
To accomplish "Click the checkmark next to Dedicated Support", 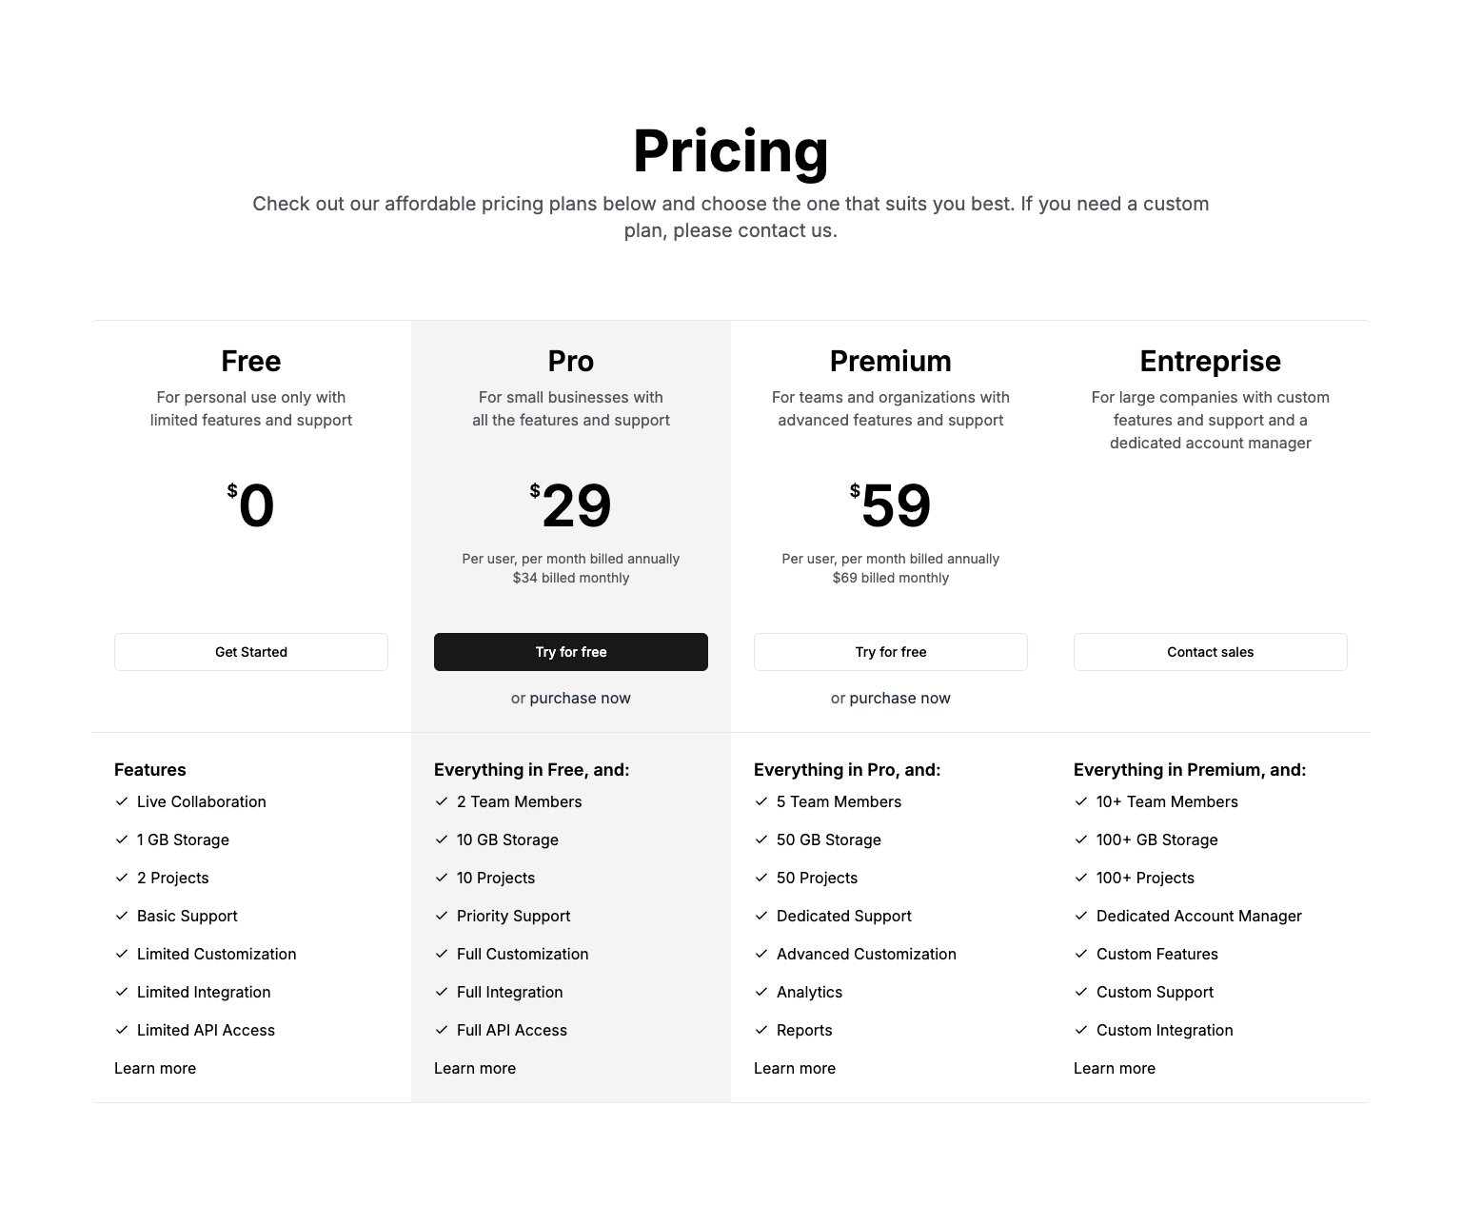I will click(761, 916).
